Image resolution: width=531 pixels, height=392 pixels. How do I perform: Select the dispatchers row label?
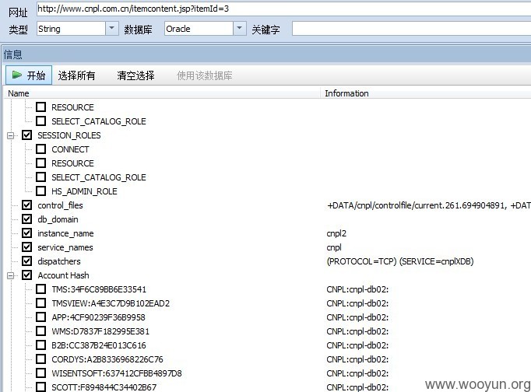59,261
